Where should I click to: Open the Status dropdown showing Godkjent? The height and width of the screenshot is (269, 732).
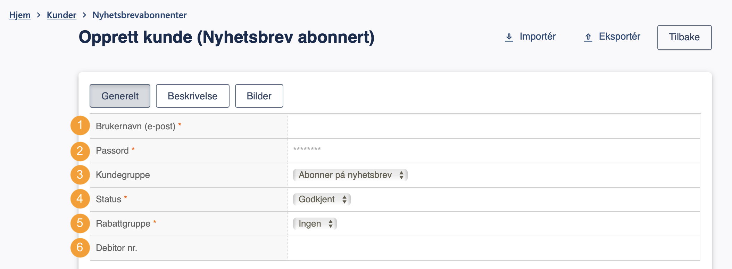coord(322,199)
